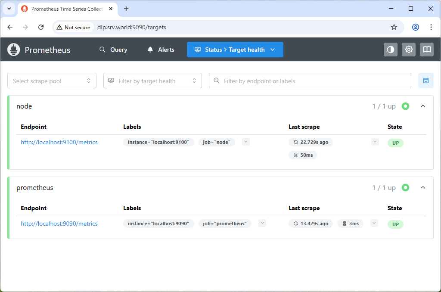Click the 13.429s ago scrape badge
The image size is (441, 292).
pos(311,224)
